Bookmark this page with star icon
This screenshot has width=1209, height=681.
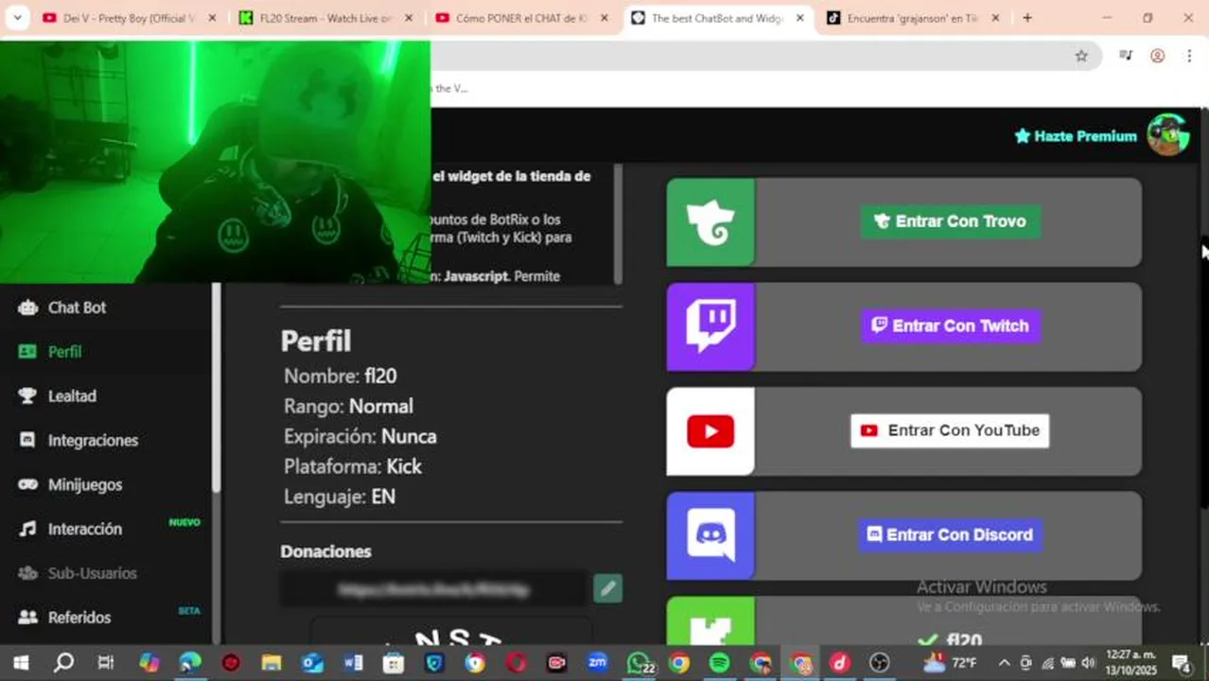(x=1081, y=56)
